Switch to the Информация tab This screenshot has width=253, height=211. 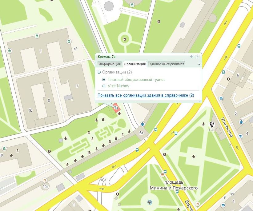[x=109, y=64]
